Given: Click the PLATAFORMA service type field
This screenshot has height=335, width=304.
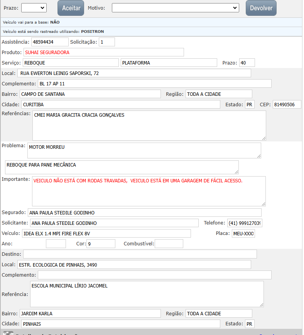Looking at the screenshot, I should pyautogui.click(x=169, y=63).
